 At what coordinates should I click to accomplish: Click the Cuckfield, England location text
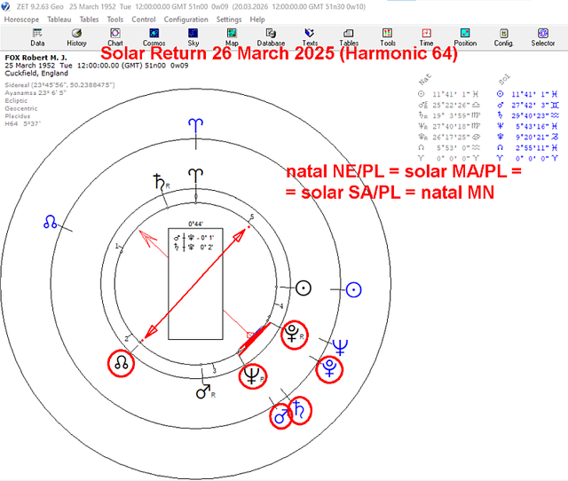click(36, 73)
